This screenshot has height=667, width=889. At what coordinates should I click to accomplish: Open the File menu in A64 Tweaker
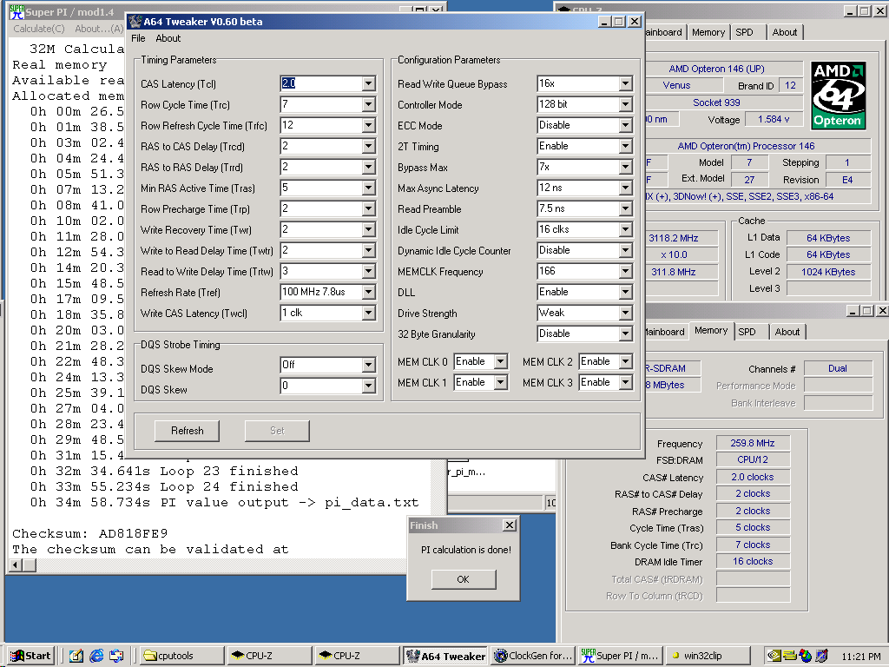tap(138, 38)
